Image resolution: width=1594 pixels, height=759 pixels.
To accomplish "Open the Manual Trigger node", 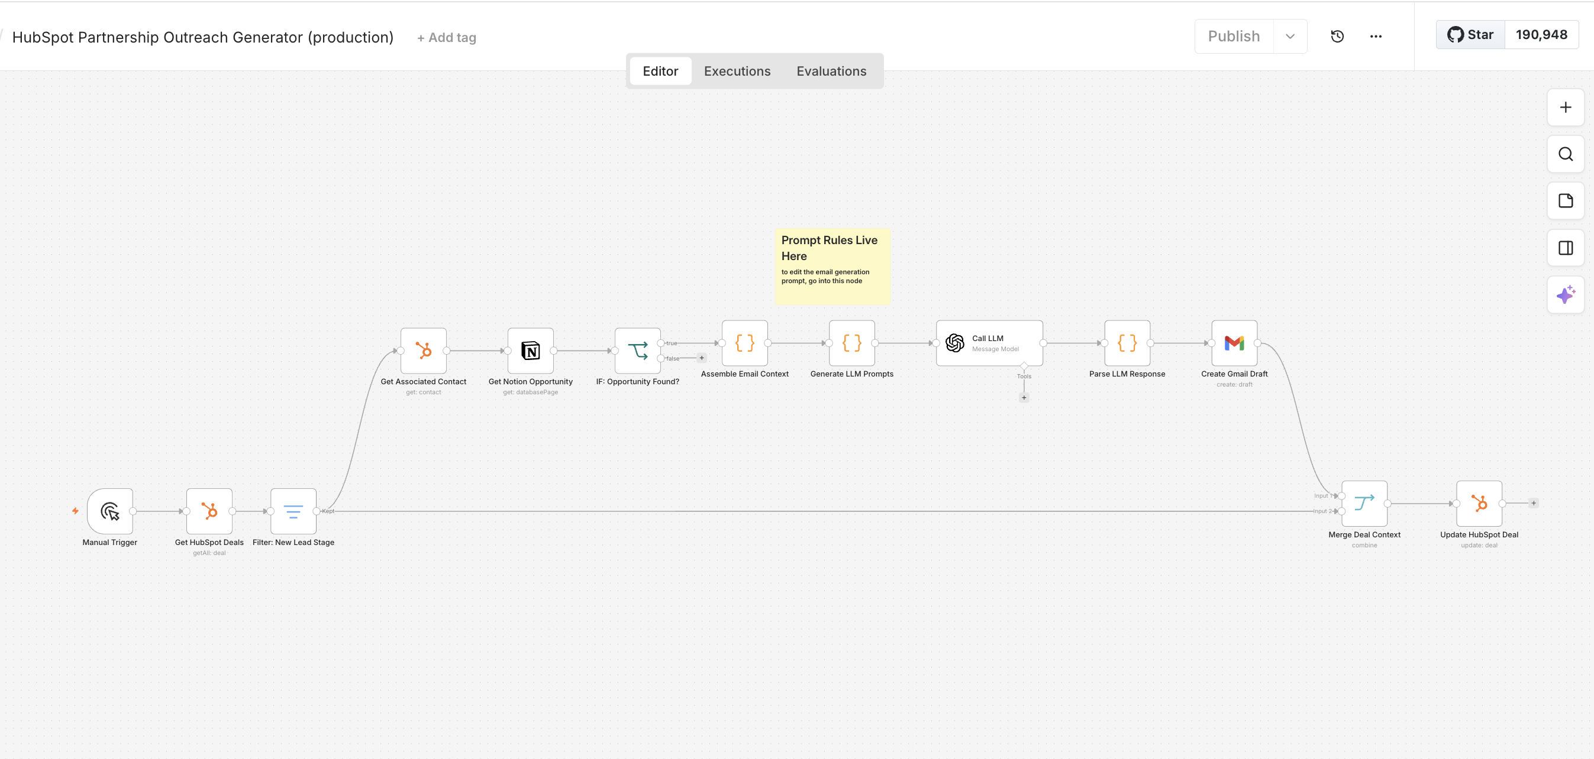I will click(110, 511).
